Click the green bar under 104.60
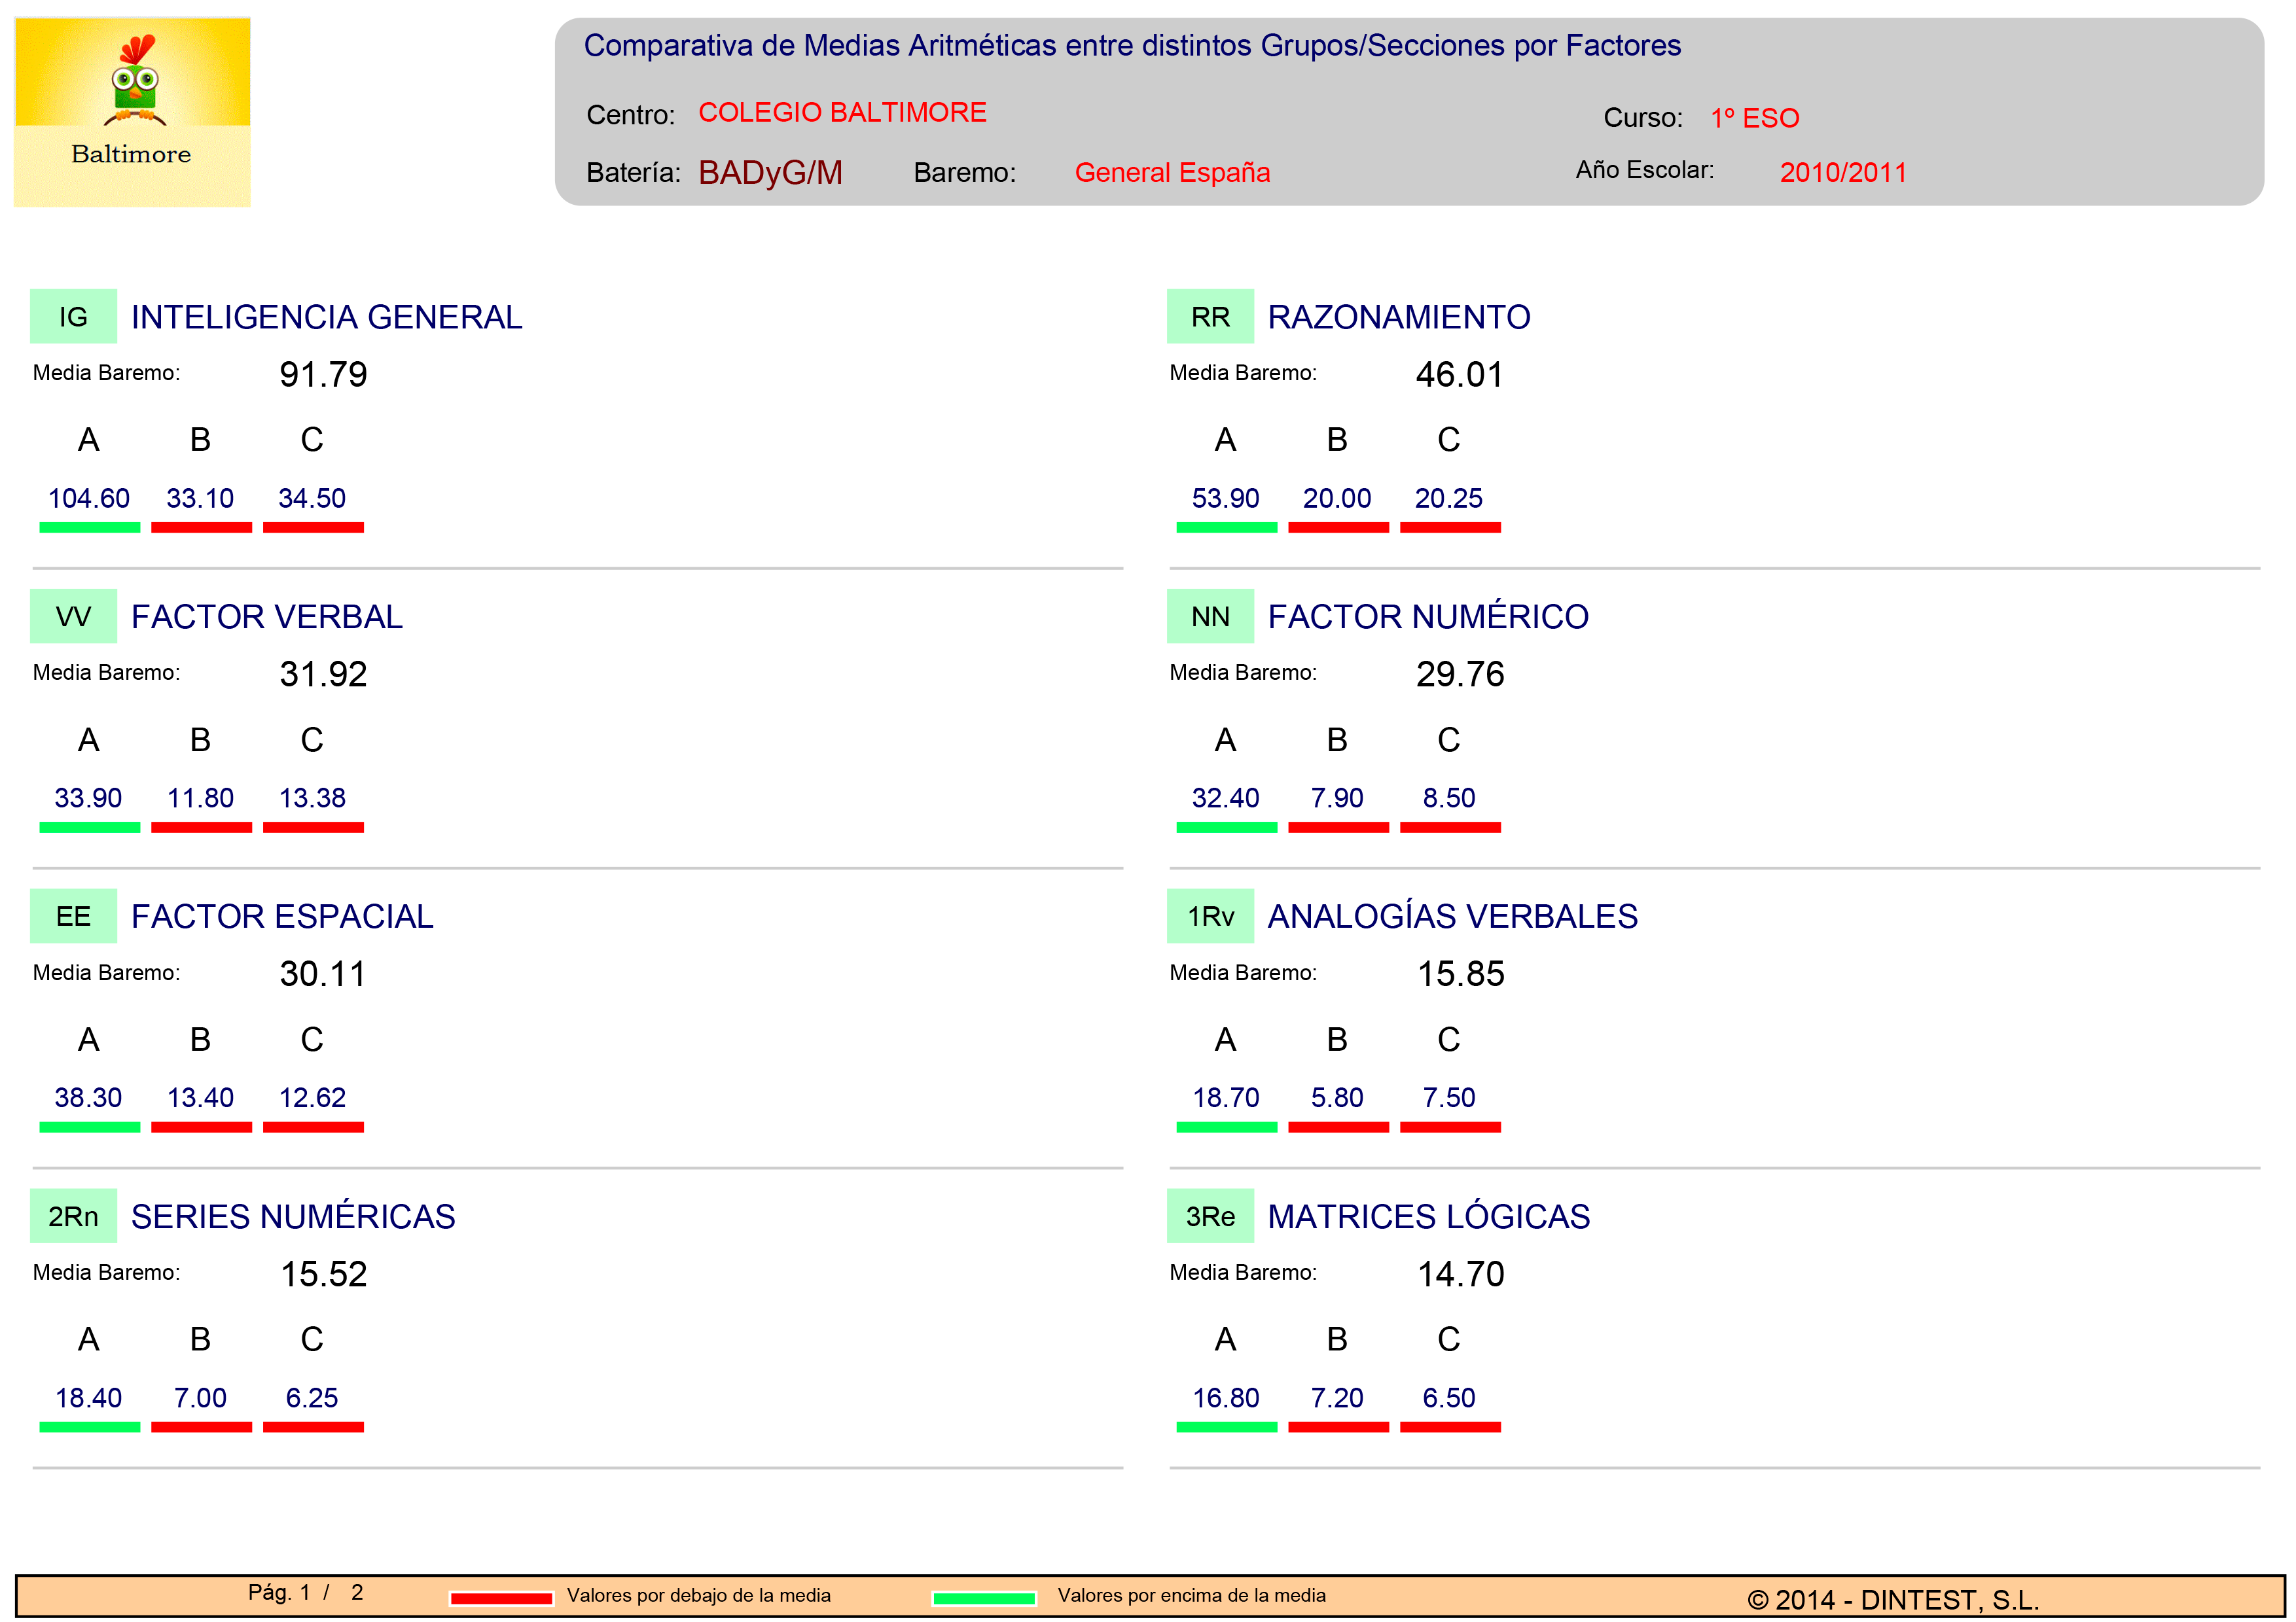2296x1622 pixels. point(90,527)
